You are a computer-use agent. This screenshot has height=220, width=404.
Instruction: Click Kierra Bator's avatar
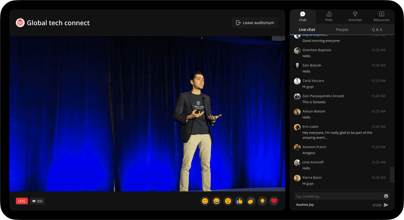click(297, 178)
